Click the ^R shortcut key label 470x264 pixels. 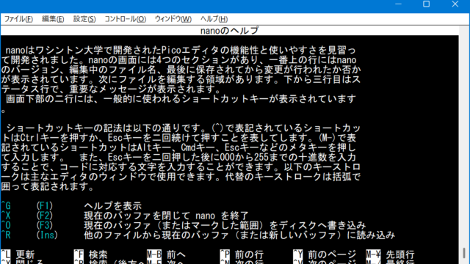[6, 235]
